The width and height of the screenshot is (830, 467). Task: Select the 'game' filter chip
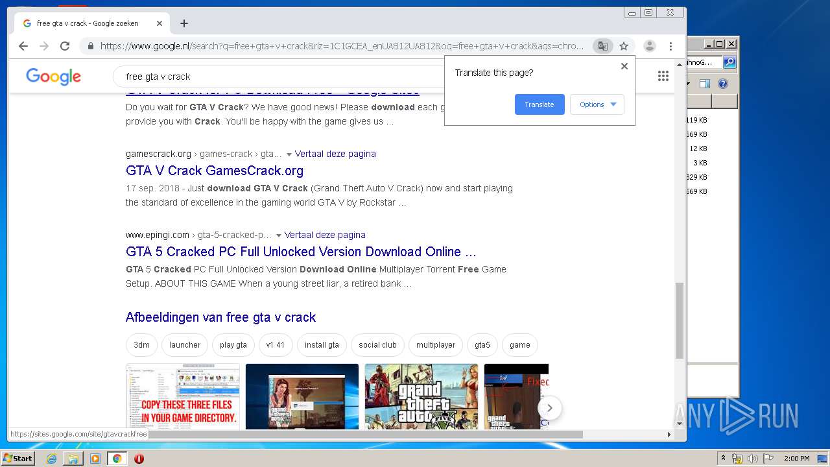(520, 345)
